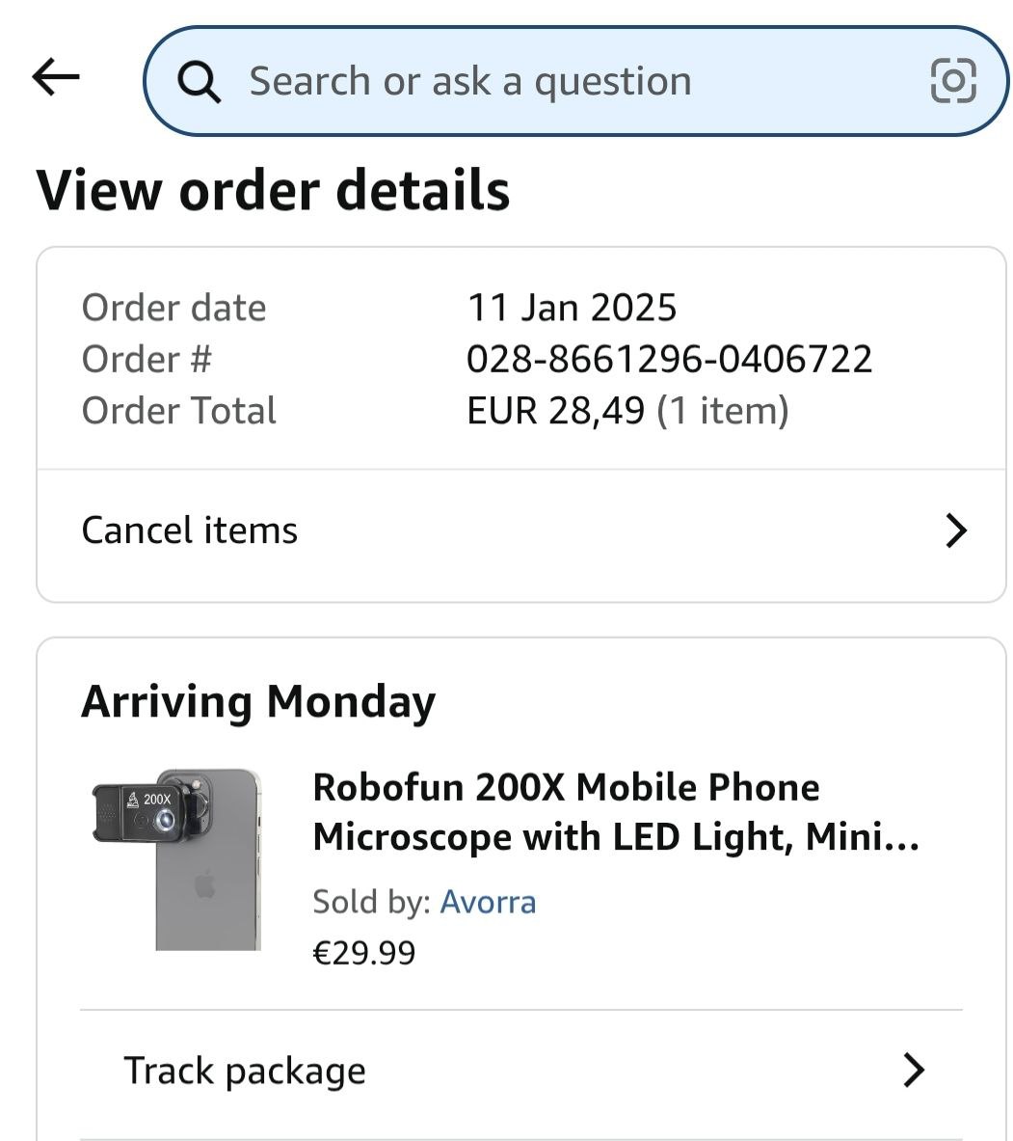Click the EUR 28,49 order total amount
Screen dimensions: 1013x1141
pos(555,411)
